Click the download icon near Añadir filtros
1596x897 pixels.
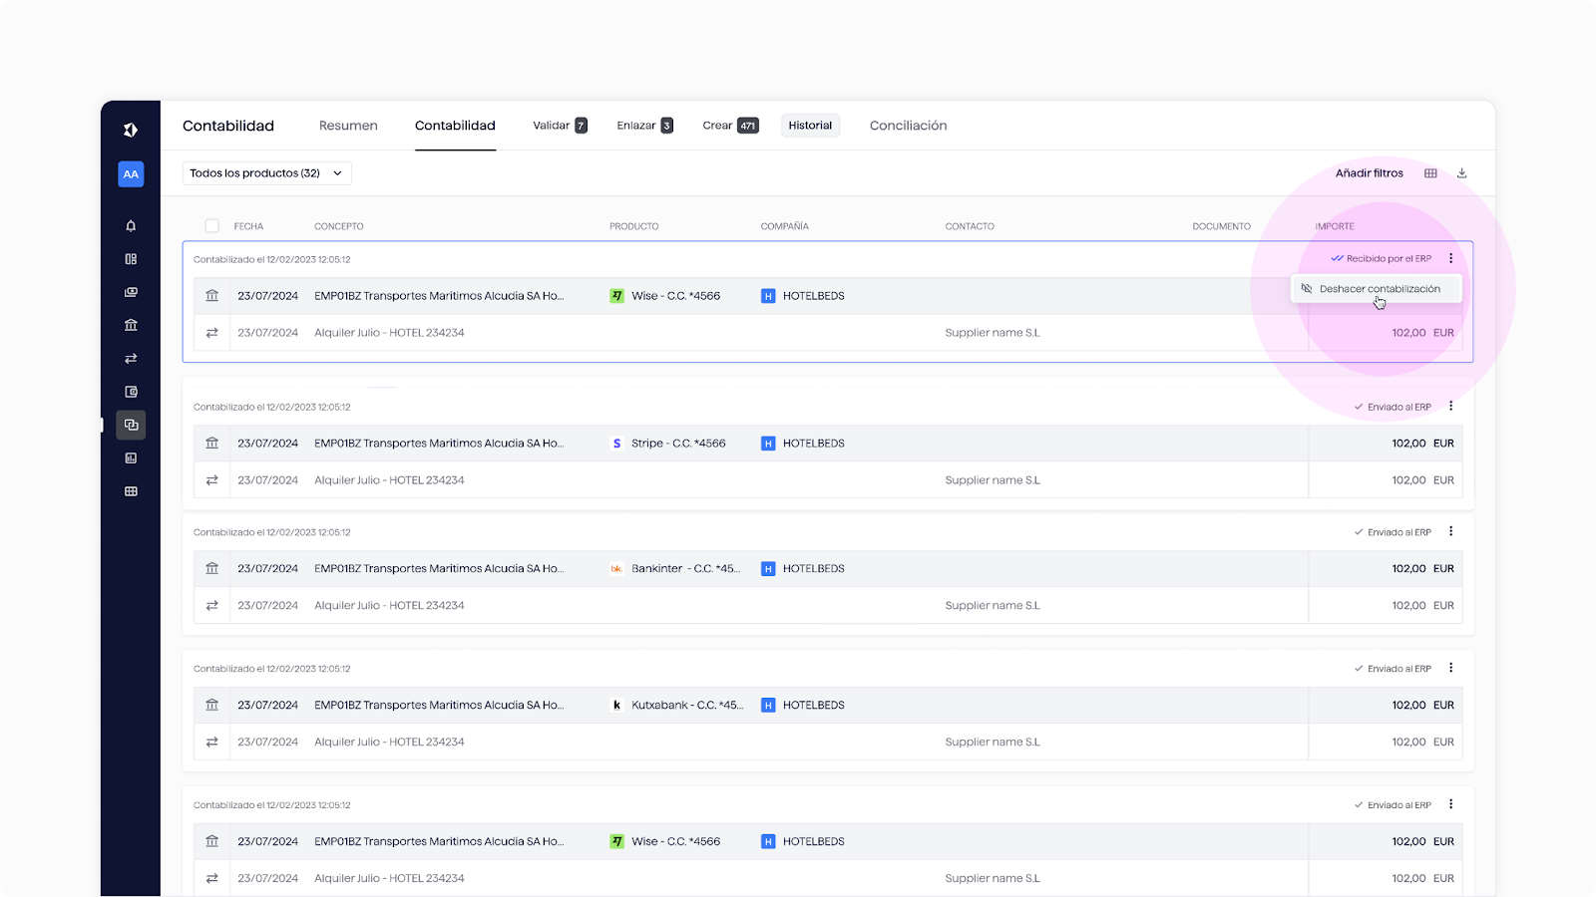1461,173
